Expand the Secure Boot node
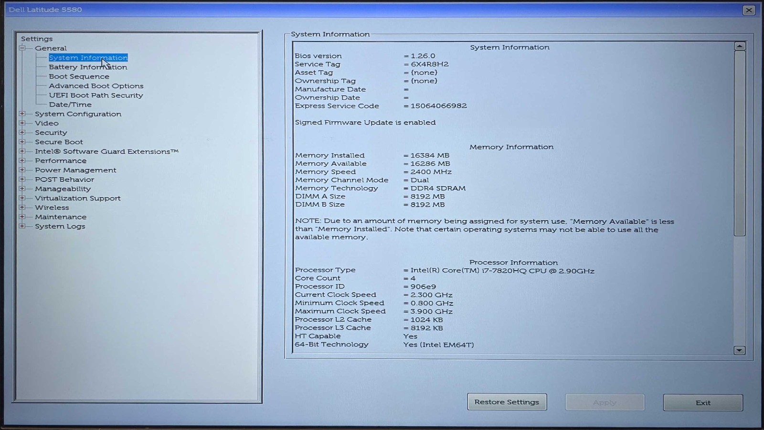The height and width of the screenshot is (430, 764). pos(22,142)
